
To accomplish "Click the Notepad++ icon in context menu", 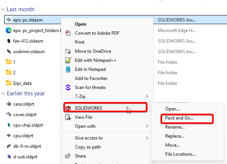I will pyautogui.click(x=68, y=60).
